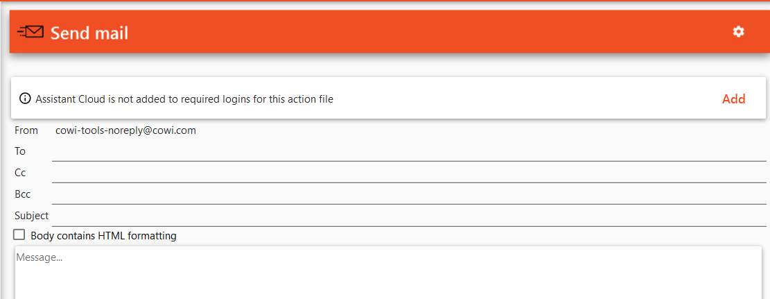Click into the Cc field
770x299 pixels.
(x=409, y=173)
